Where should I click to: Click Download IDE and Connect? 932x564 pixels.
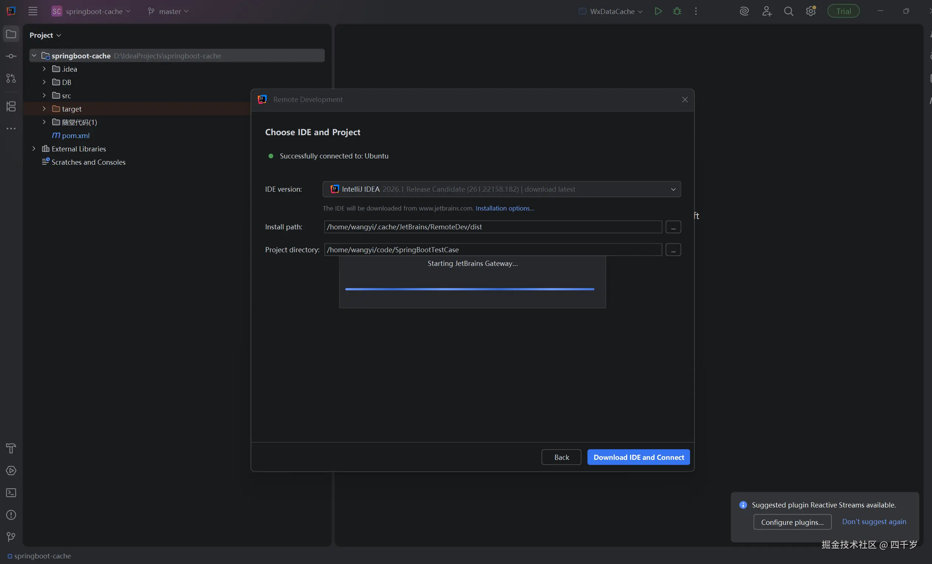(x=638, y=457)
